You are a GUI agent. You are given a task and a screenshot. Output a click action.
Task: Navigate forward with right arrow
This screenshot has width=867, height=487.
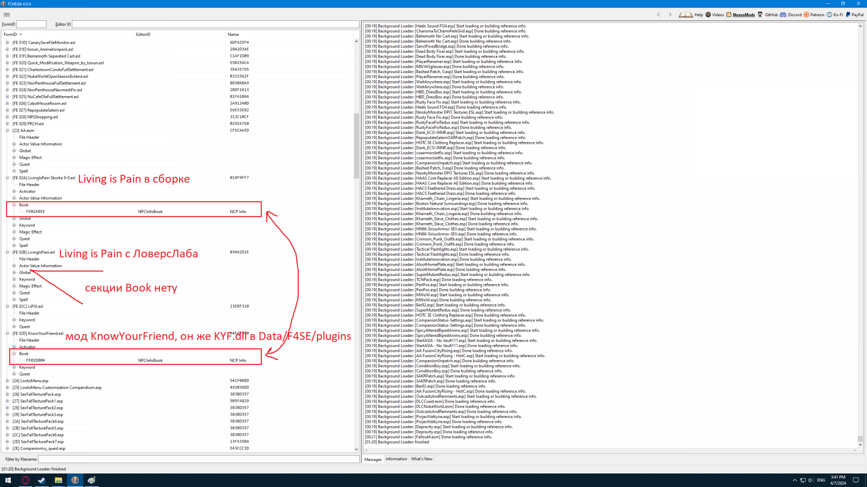(x=670, y=14)
